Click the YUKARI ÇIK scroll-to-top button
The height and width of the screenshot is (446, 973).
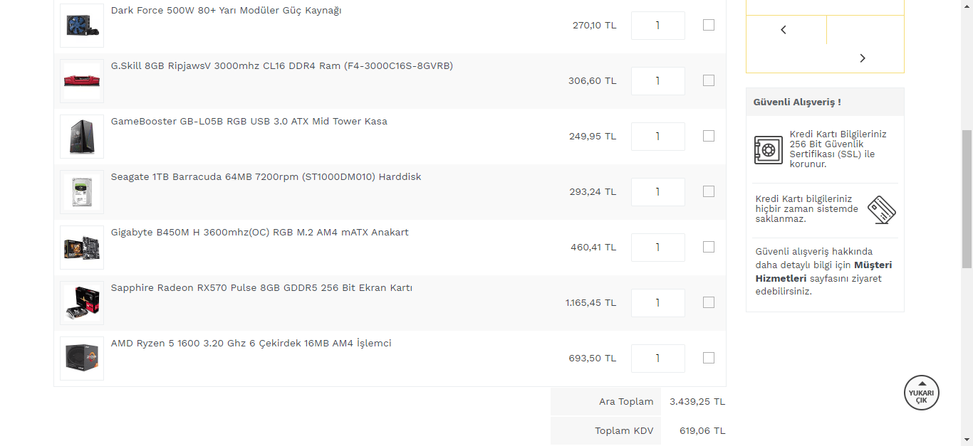pos(922,393)
